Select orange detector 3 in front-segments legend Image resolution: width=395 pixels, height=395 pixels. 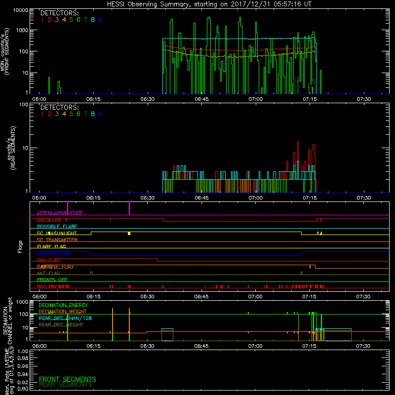pyautogui.click(x=57, y=20)
